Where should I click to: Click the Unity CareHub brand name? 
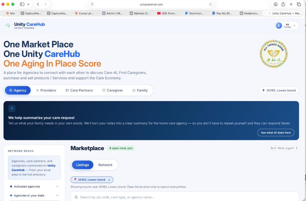[30, 25]
